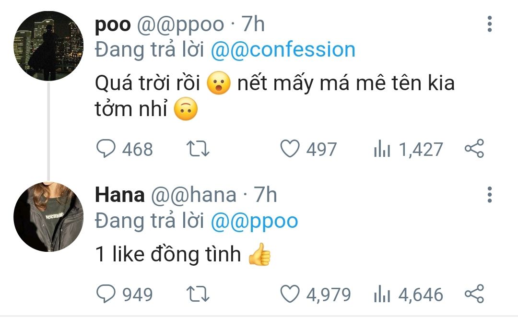
Task: Open Hana's display name profile
Action: [x=119, y=195]
